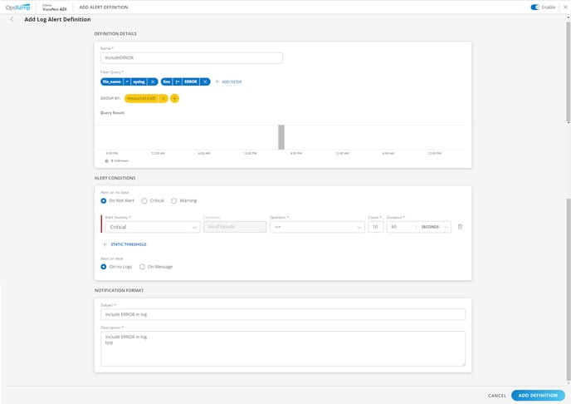Select the Critical radio for no-data alert
The width and height of the screenshot is (571, 404).
point(144,200)
